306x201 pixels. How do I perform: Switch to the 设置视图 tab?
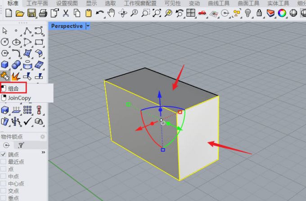pos(67,3)
